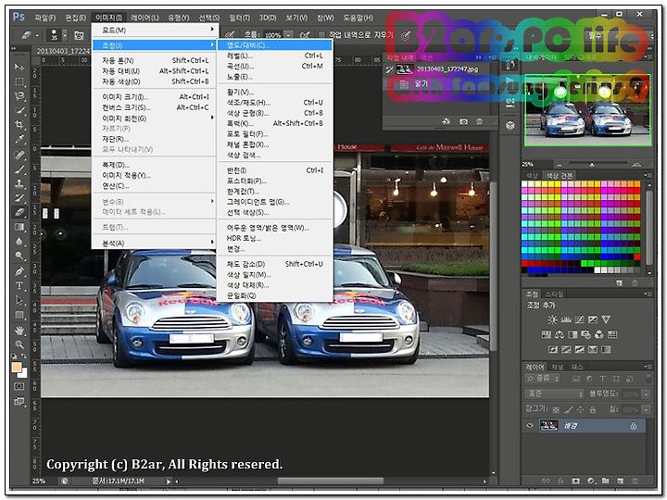Select the Pen tool
Image resolution: width=667 pixels, height=500 pixels.
pos(19,270)
